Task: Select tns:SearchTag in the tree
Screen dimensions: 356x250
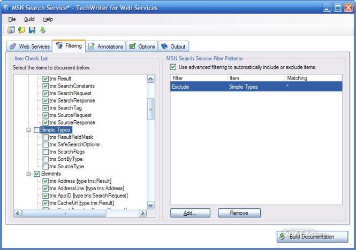Action: (x=65, y=108)
